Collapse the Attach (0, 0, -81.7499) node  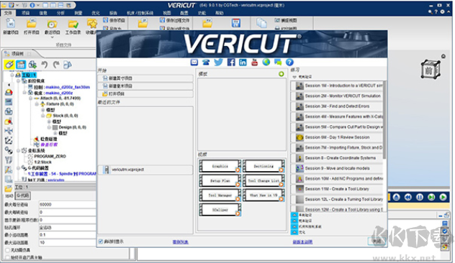pyautogui.click(x=30, y=98)
